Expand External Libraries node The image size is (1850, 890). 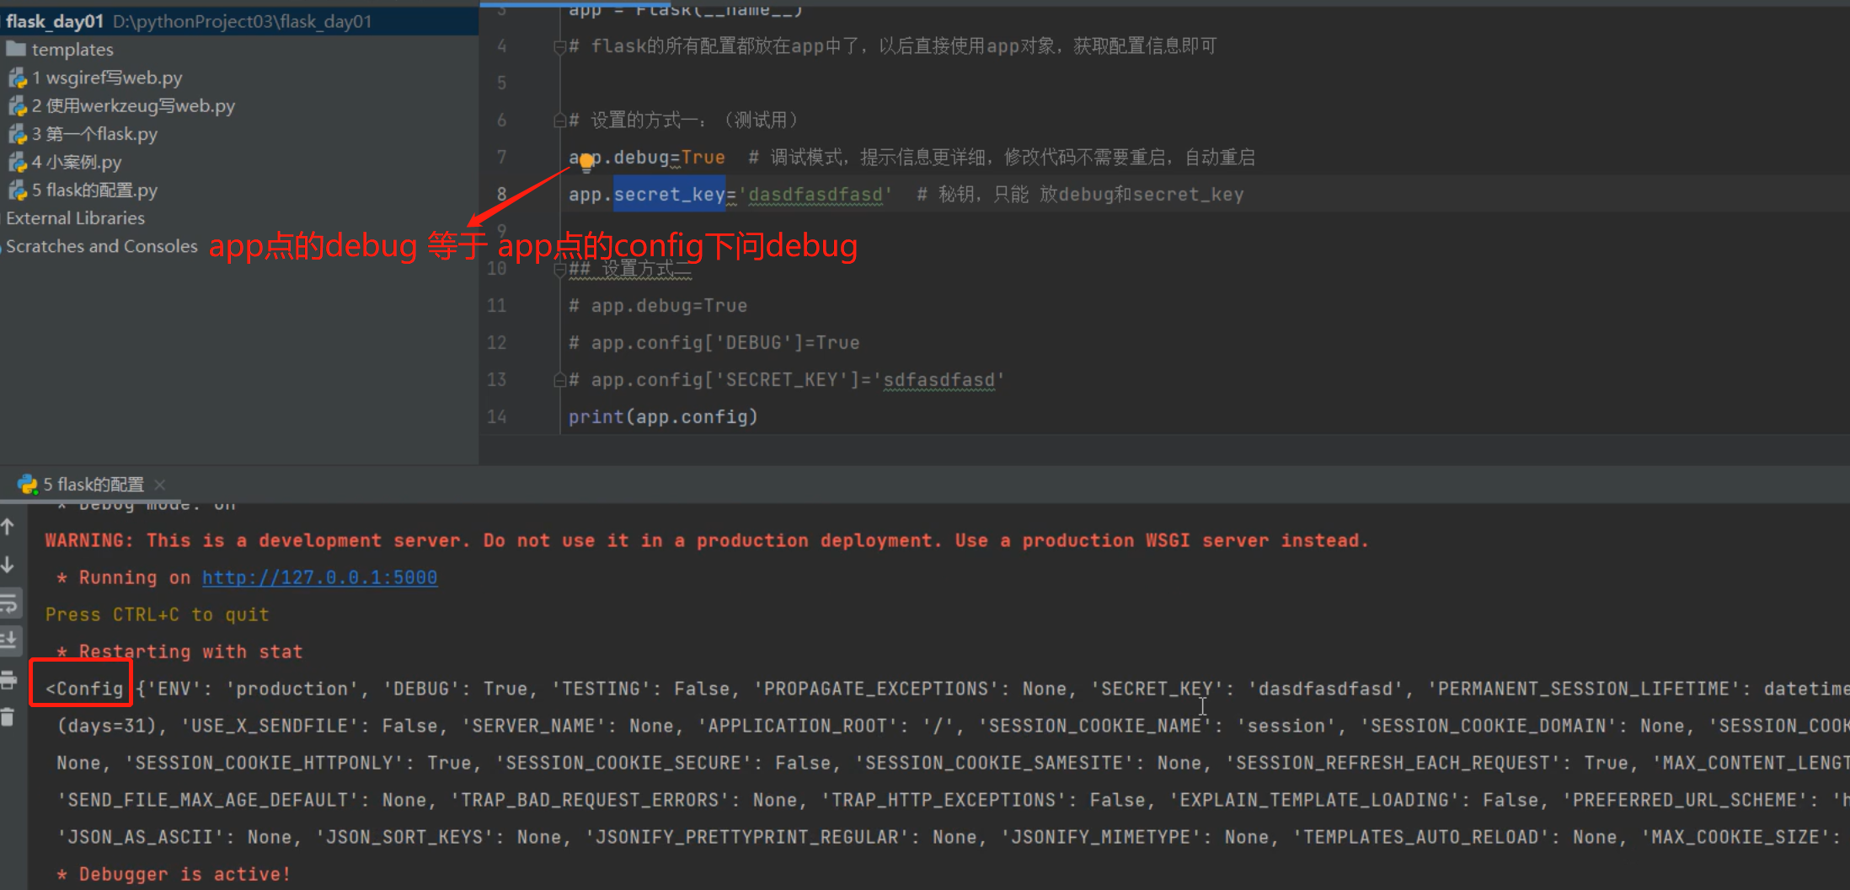[75, 218]
